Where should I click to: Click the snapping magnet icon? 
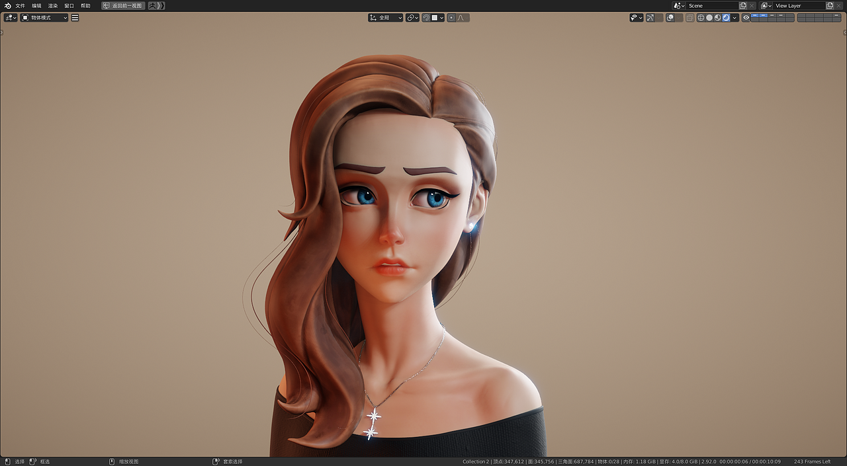click(x=426, y=17)
